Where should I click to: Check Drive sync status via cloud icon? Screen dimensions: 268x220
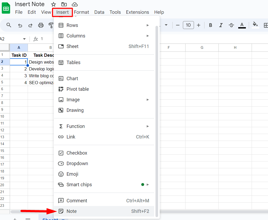[x=75, y=4]
